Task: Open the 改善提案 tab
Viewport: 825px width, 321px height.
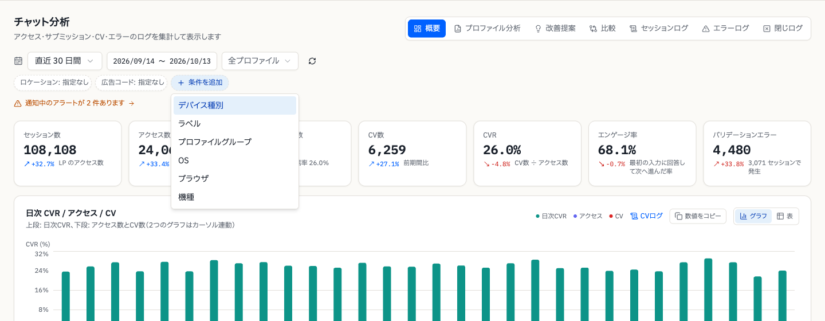Action: coord(555,28)
